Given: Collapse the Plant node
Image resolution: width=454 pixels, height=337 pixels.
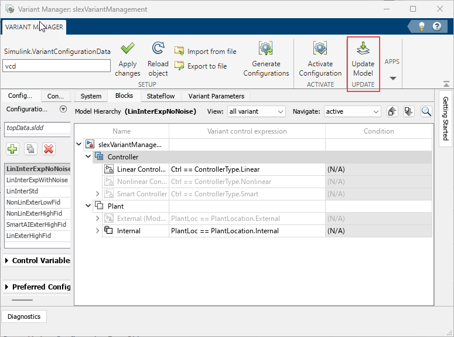Looking at the screenshot, I should tap(88, 206).
